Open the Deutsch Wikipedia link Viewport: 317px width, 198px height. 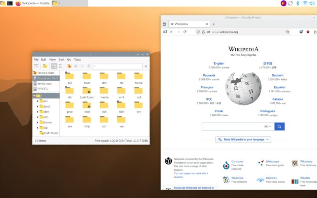[277, 75]
